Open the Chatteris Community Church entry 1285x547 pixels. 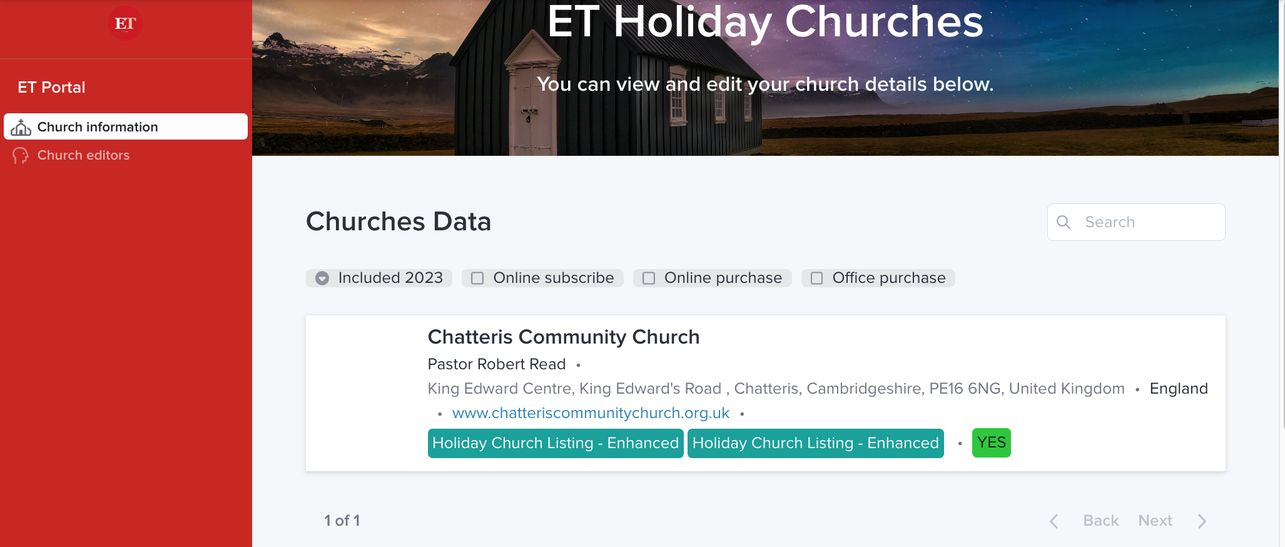[563, 337]
